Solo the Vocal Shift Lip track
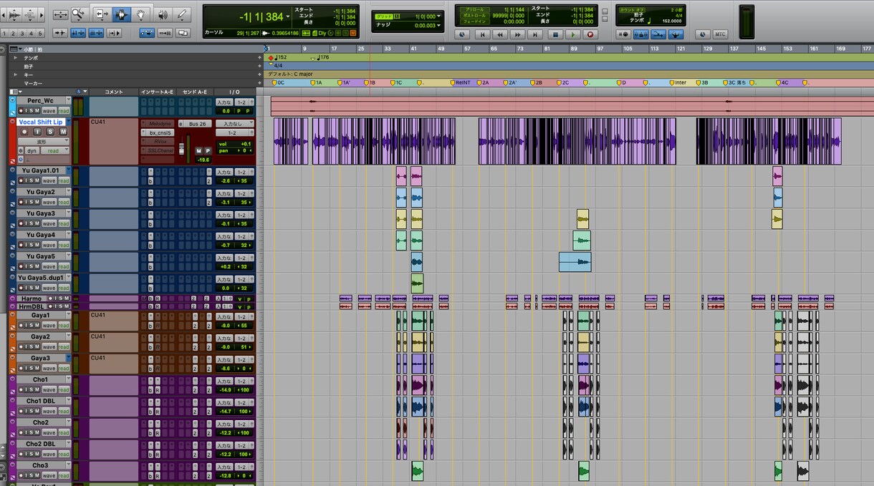 pyautogui.click(x=50, y=132)
